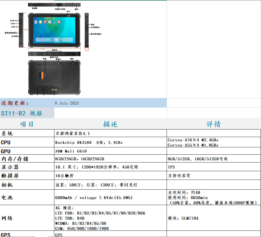Select the '电池' row label cell
This screenshot has height=237, width=261.
[27, 197]
